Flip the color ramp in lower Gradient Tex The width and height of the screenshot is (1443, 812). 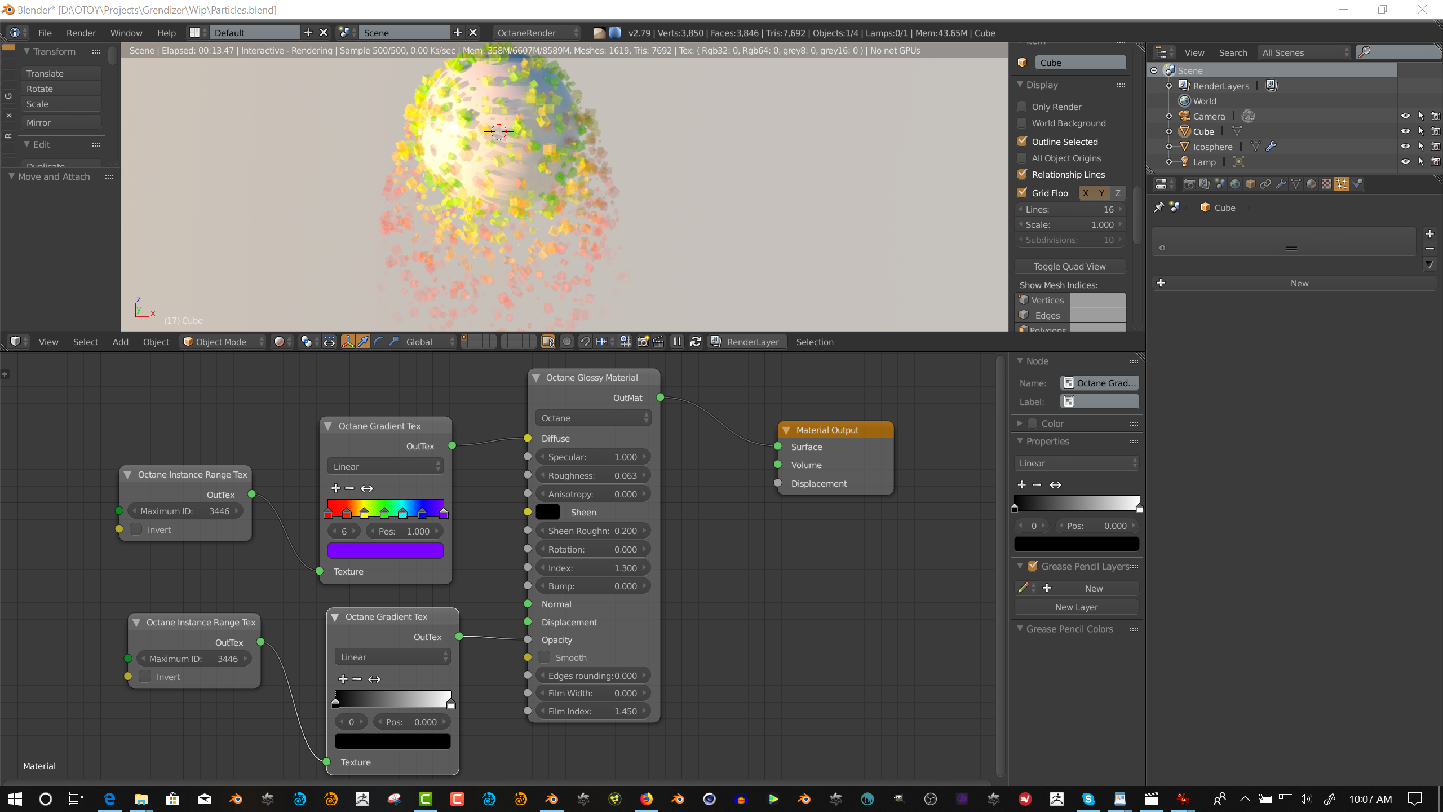374,679
